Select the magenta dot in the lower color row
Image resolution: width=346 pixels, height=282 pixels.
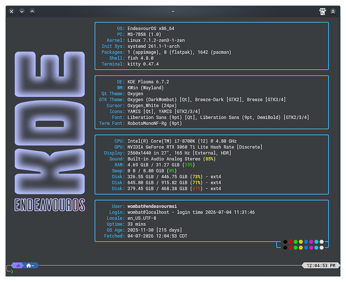(311, 248)
